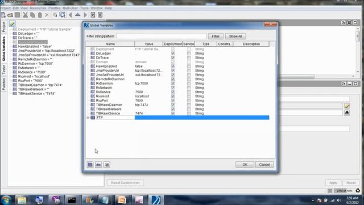
Task: Click the Copy toolbar icon
Action: pyautogui.click(x=32, y=15)
